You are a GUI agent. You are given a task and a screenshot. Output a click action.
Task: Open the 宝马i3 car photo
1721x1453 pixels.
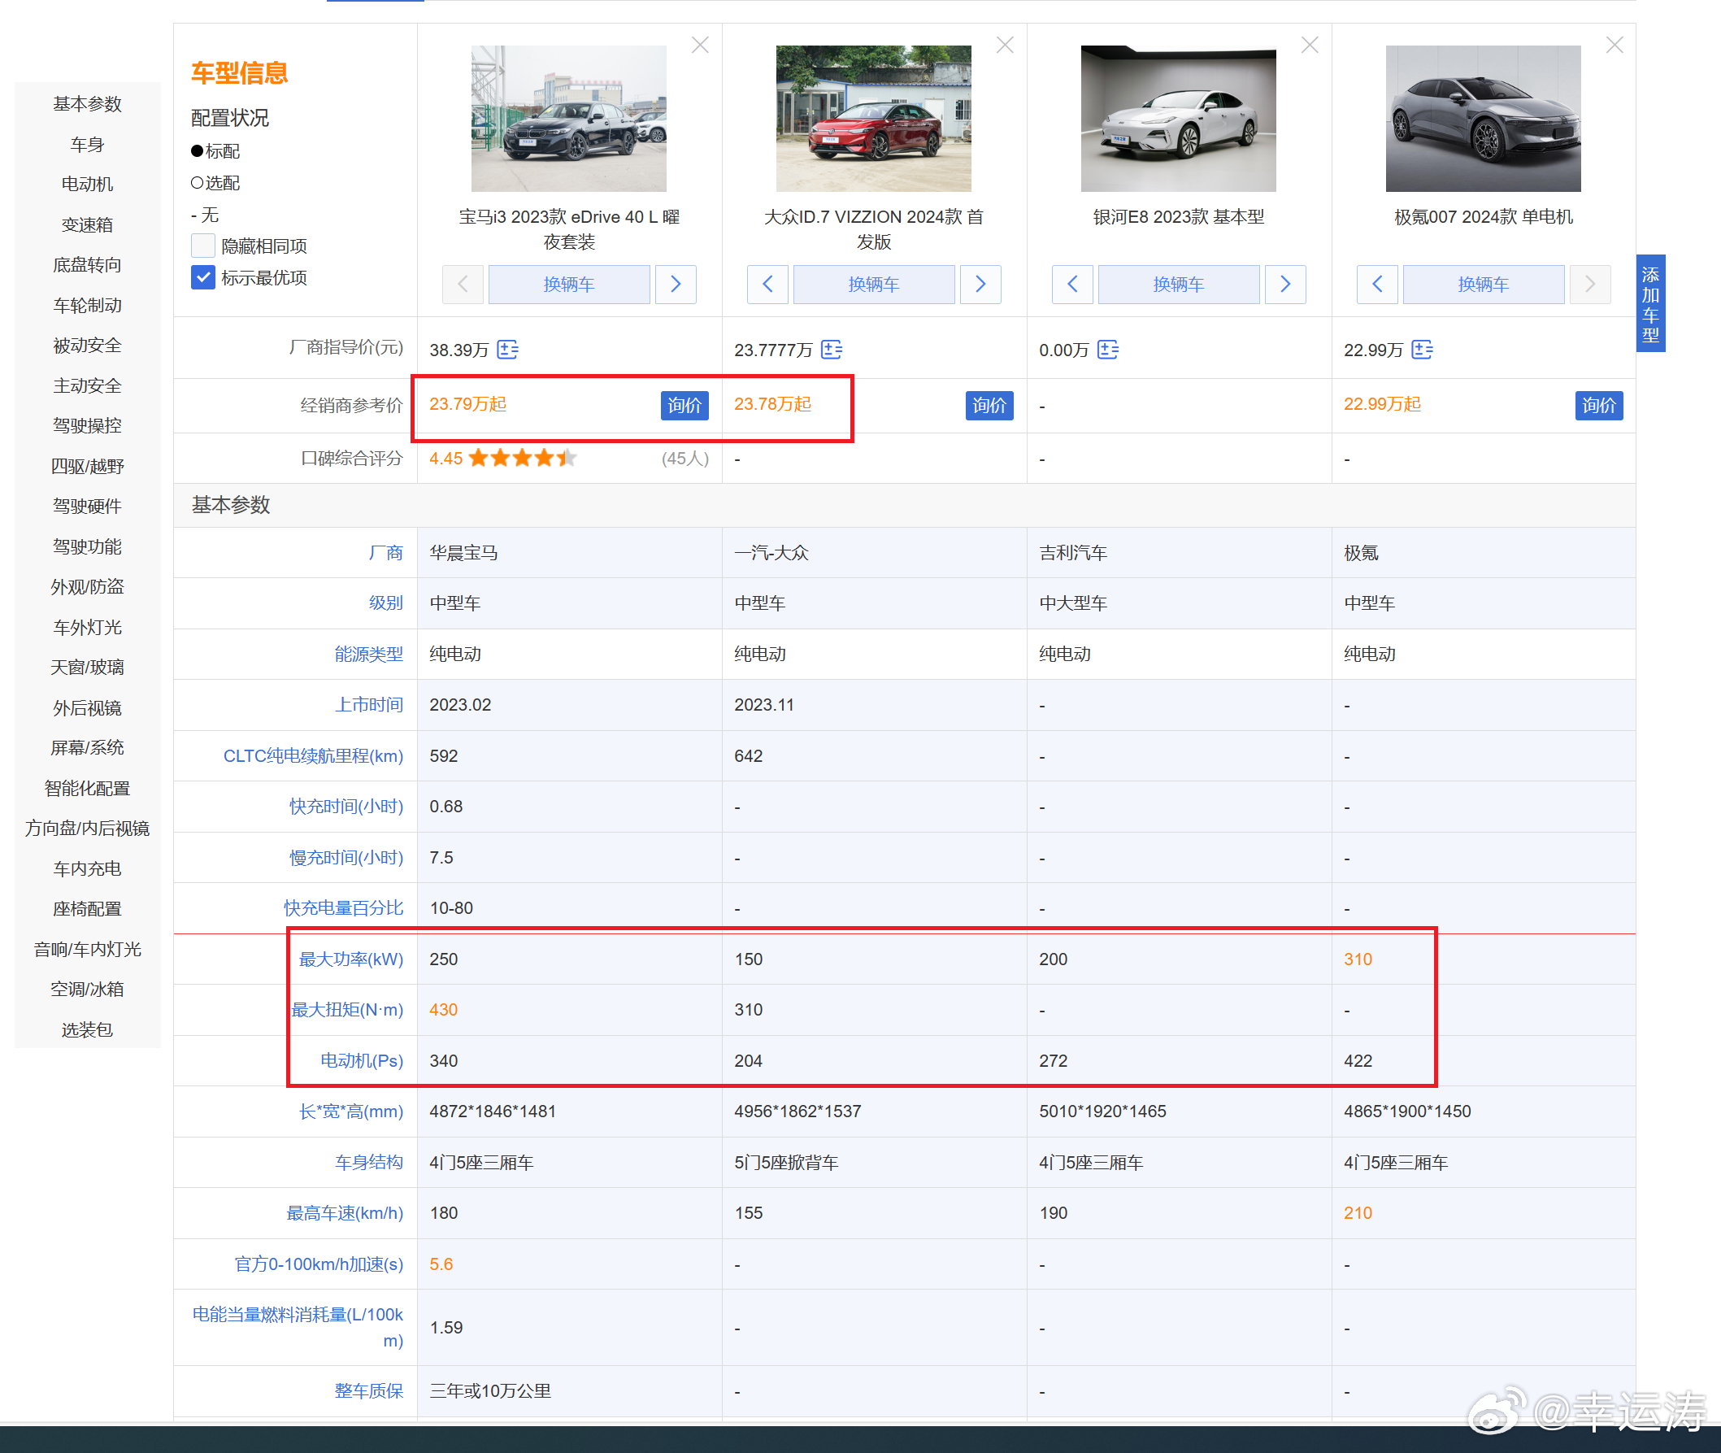click(x=569, y=119)
